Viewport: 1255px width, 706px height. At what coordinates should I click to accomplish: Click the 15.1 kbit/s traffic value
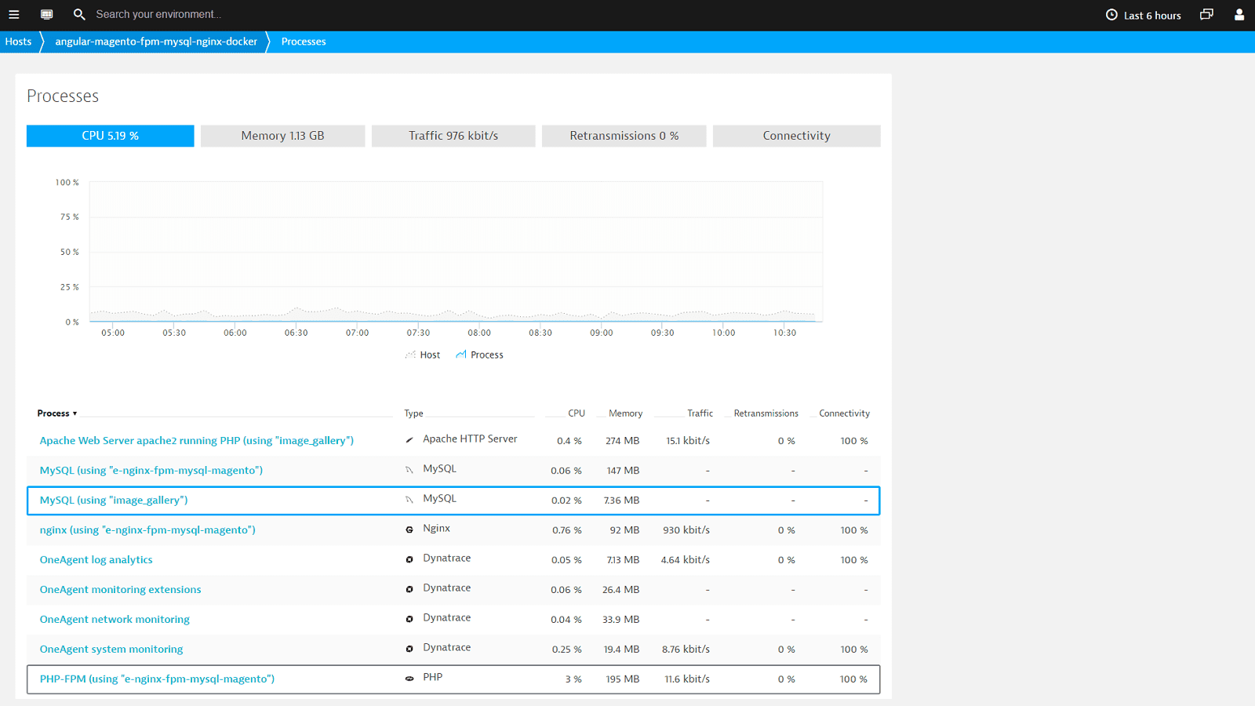[688, 441]
